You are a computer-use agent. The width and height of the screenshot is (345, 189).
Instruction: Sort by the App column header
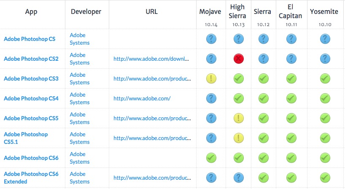(31, 12)
